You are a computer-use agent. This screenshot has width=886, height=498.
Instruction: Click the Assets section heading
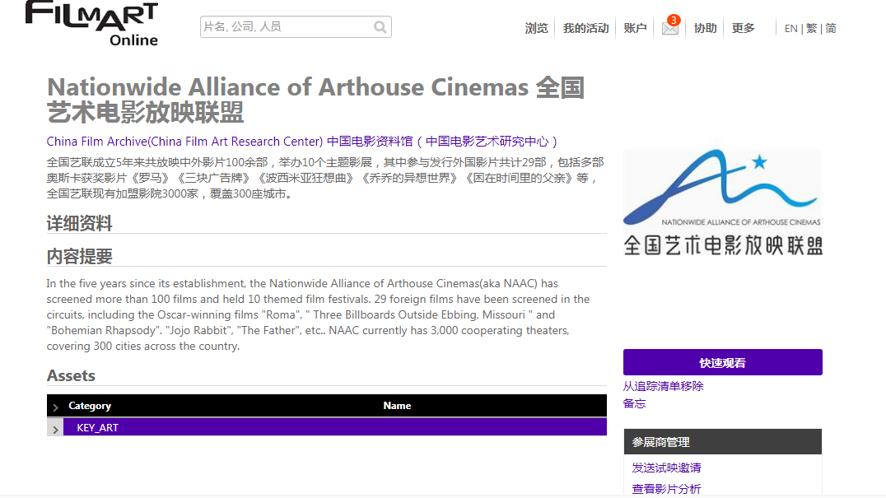pos(71,376)
